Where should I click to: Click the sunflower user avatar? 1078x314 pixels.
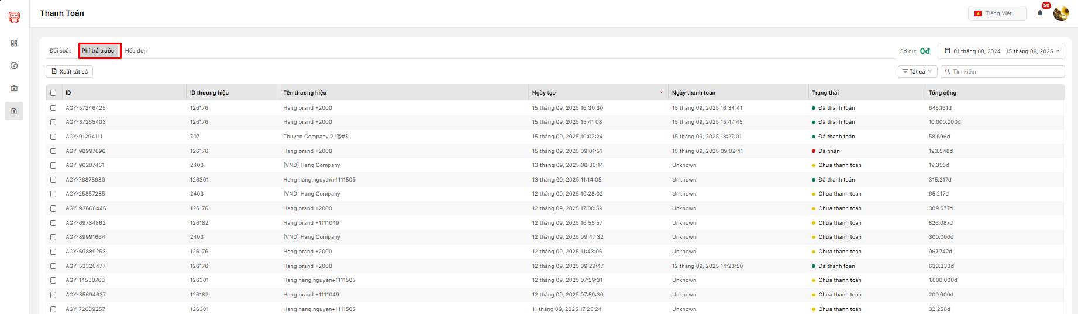[x=1060, y=13]
